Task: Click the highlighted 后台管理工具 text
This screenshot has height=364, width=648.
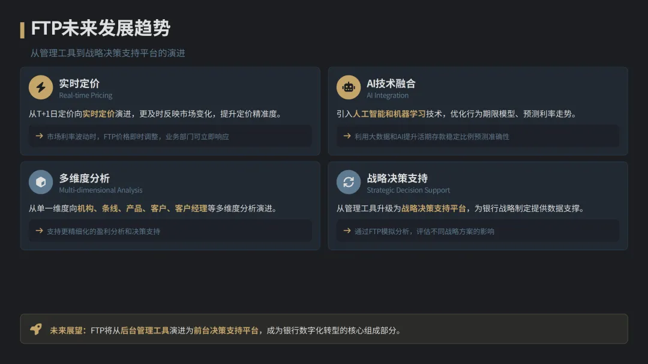Action: pos(145,330)
